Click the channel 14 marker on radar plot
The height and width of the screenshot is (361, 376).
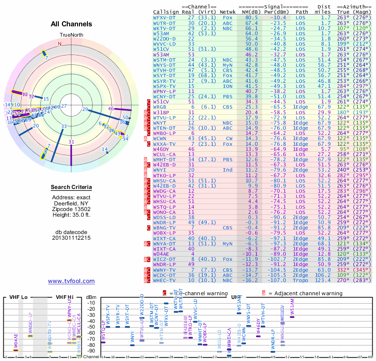coord(105,150)
